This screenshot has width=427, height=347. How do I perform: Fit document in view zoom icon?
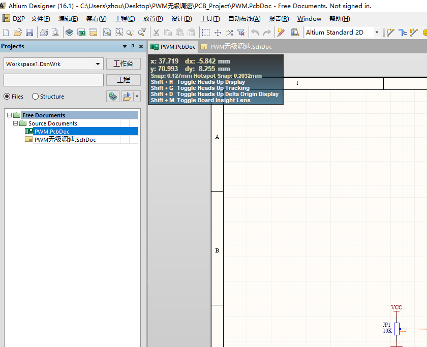tap(107, 33)
